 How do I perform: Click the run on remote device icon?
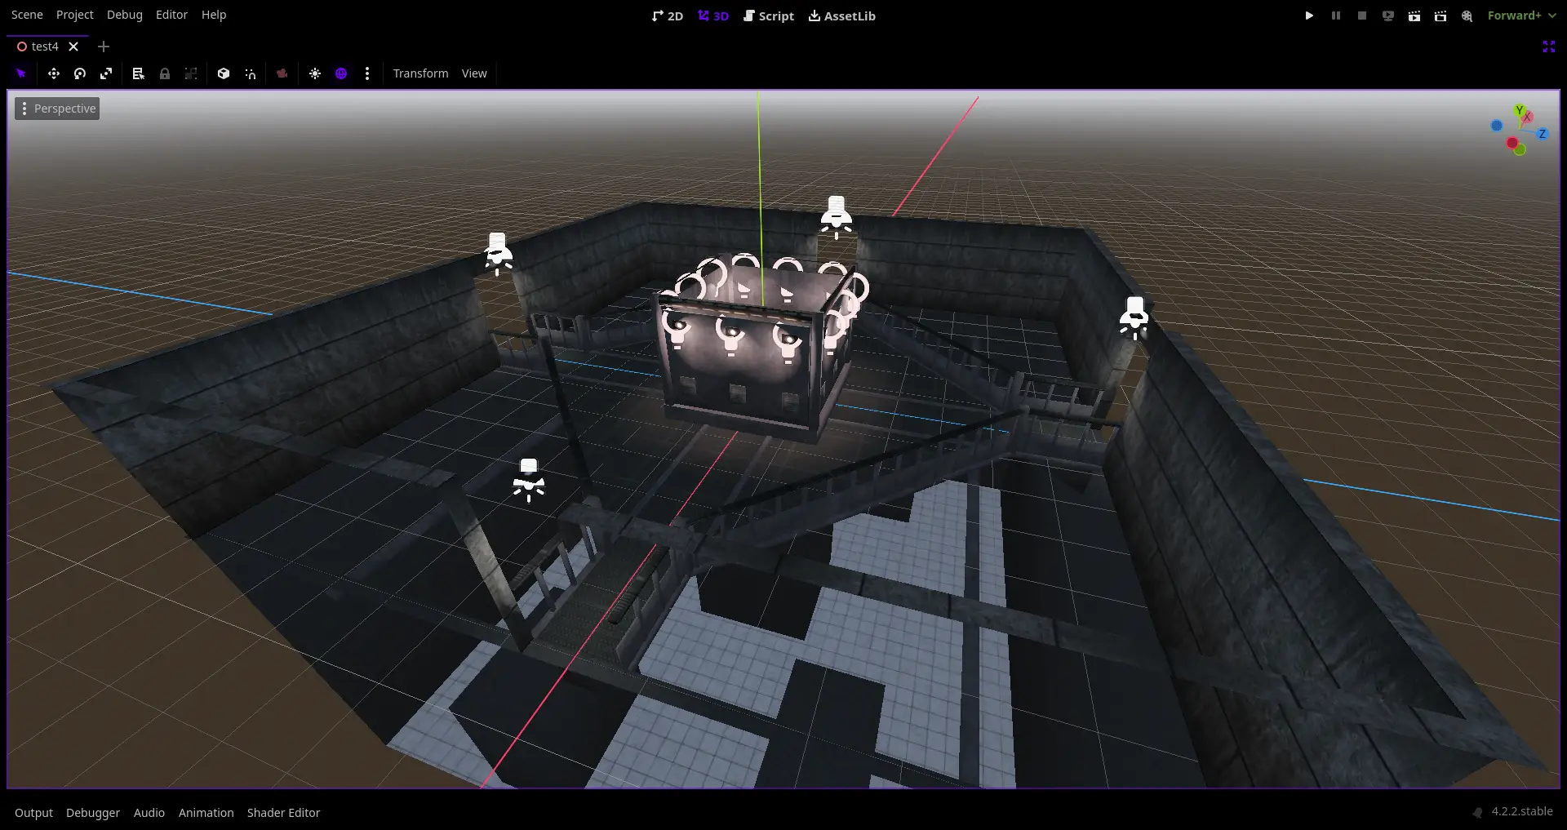pos(1388,16)
